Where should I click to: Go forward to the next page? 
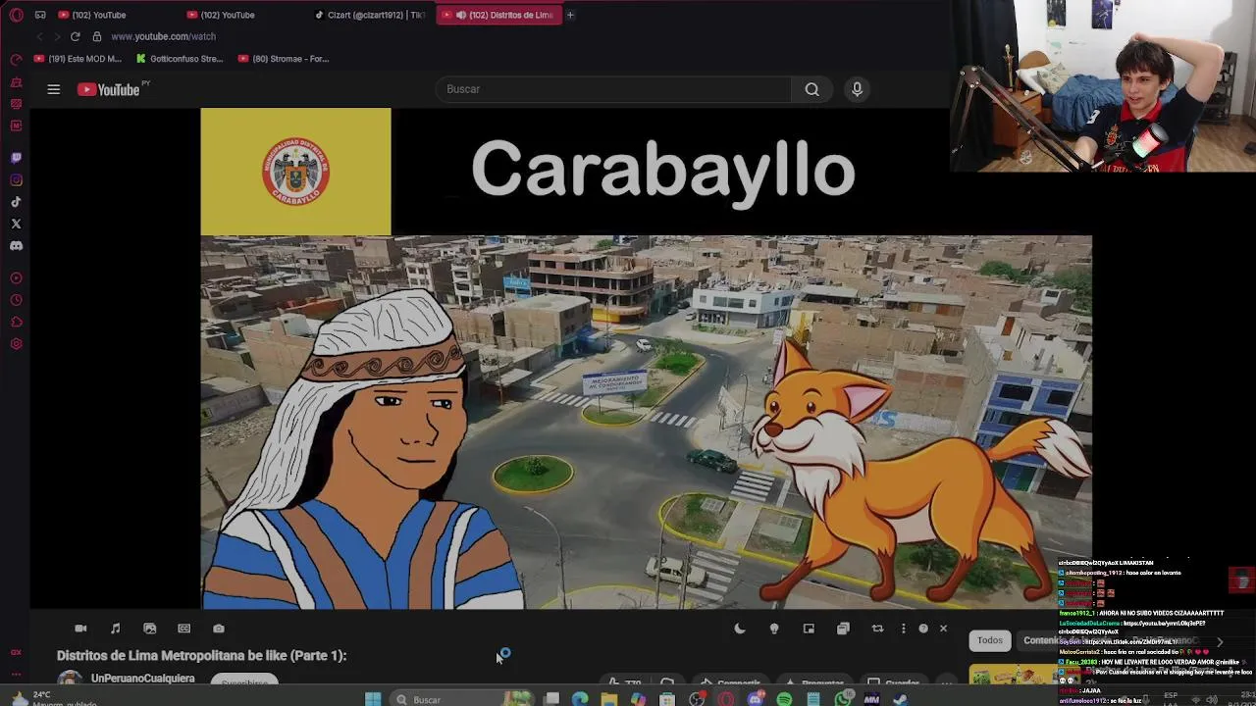(57, 36)
